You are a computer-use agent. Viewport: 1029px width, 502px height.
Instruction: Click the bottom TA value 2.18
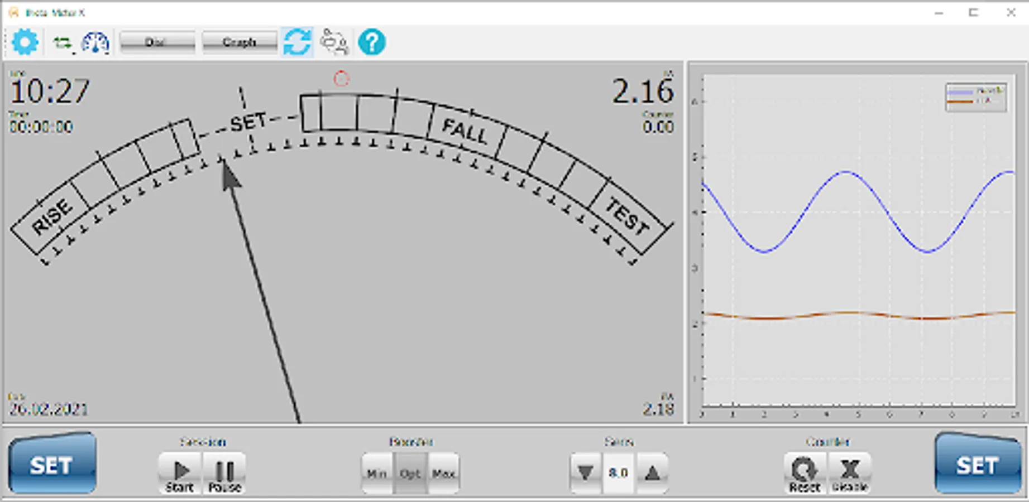coord(658,409)
